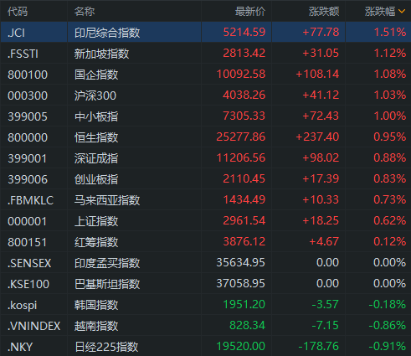
Task: Click the 韩国指数 latest price 1951.20
Action: point(244,304)
